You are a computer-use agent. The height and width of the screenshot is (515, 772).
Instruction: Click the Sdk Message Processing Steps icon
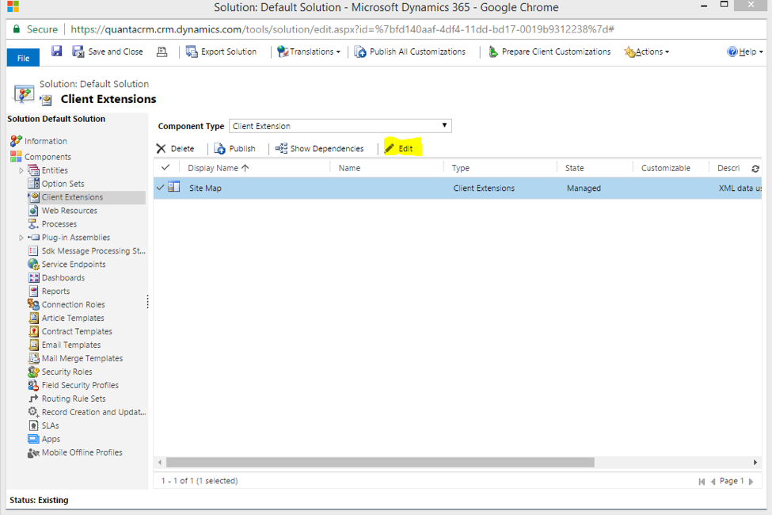(x=33, y=251)
